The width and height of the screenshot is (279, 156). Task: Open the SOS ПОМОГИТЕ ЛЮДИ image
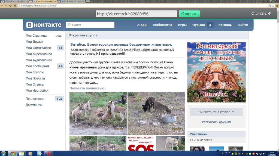(x=141, y=143)
